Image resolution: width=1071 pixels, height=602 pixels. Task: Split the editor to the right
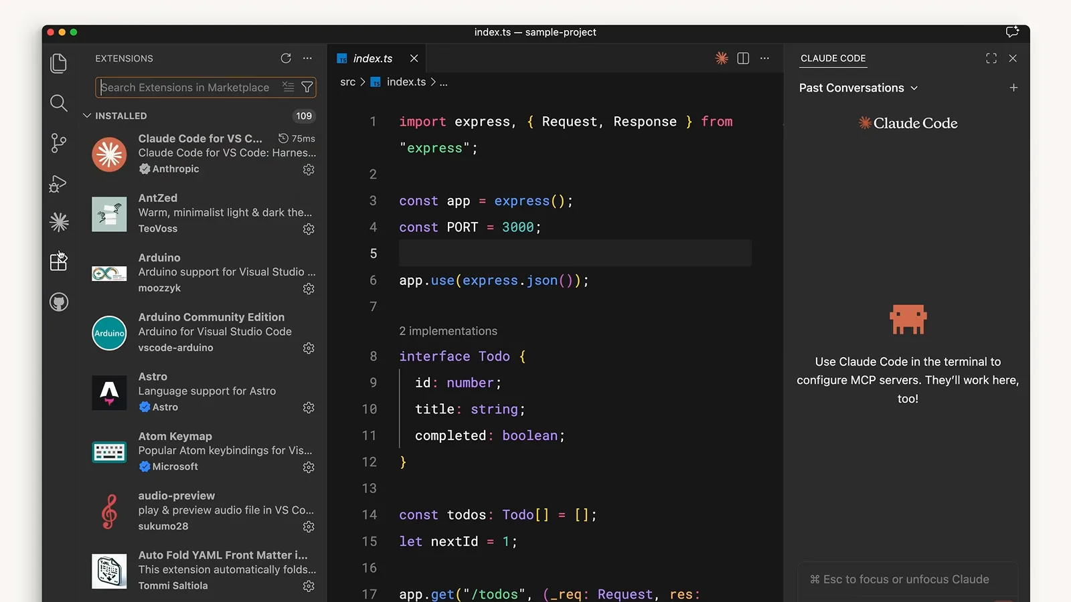tap(743, 58)
